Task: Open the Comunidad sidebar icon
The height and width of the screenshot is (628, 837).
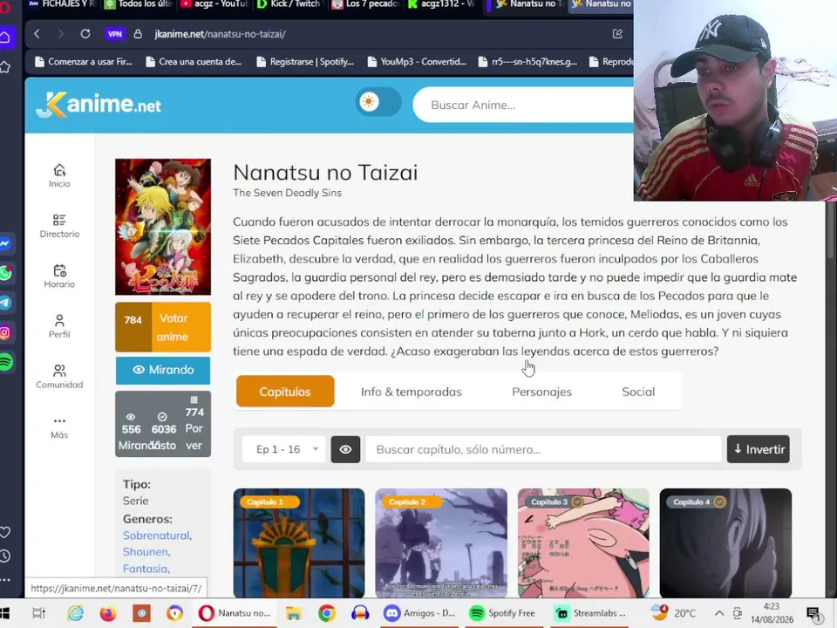Action: click(59, 377)
